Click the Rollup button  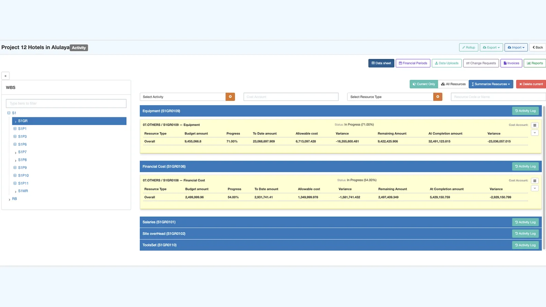(469, 47)
